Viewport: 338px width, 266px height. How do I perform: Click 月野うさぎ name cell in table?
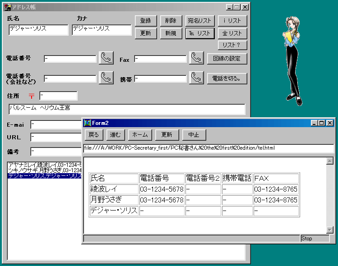pos(114,200)
